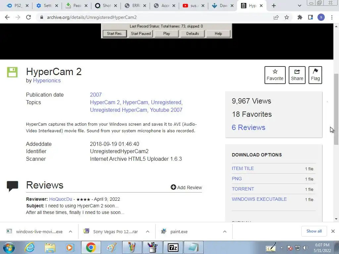Screen dimensions: 339x254
Task: Open the Chrome three-dot menu
Action: [332, 17]
